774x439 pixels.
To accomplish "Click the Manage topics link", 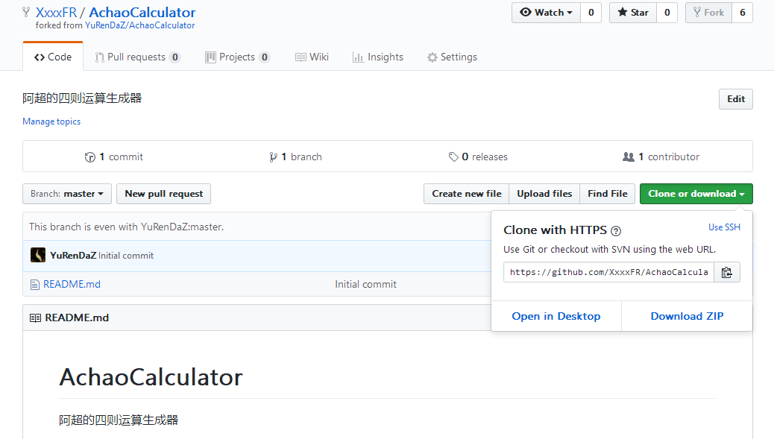I will [51, 121].
